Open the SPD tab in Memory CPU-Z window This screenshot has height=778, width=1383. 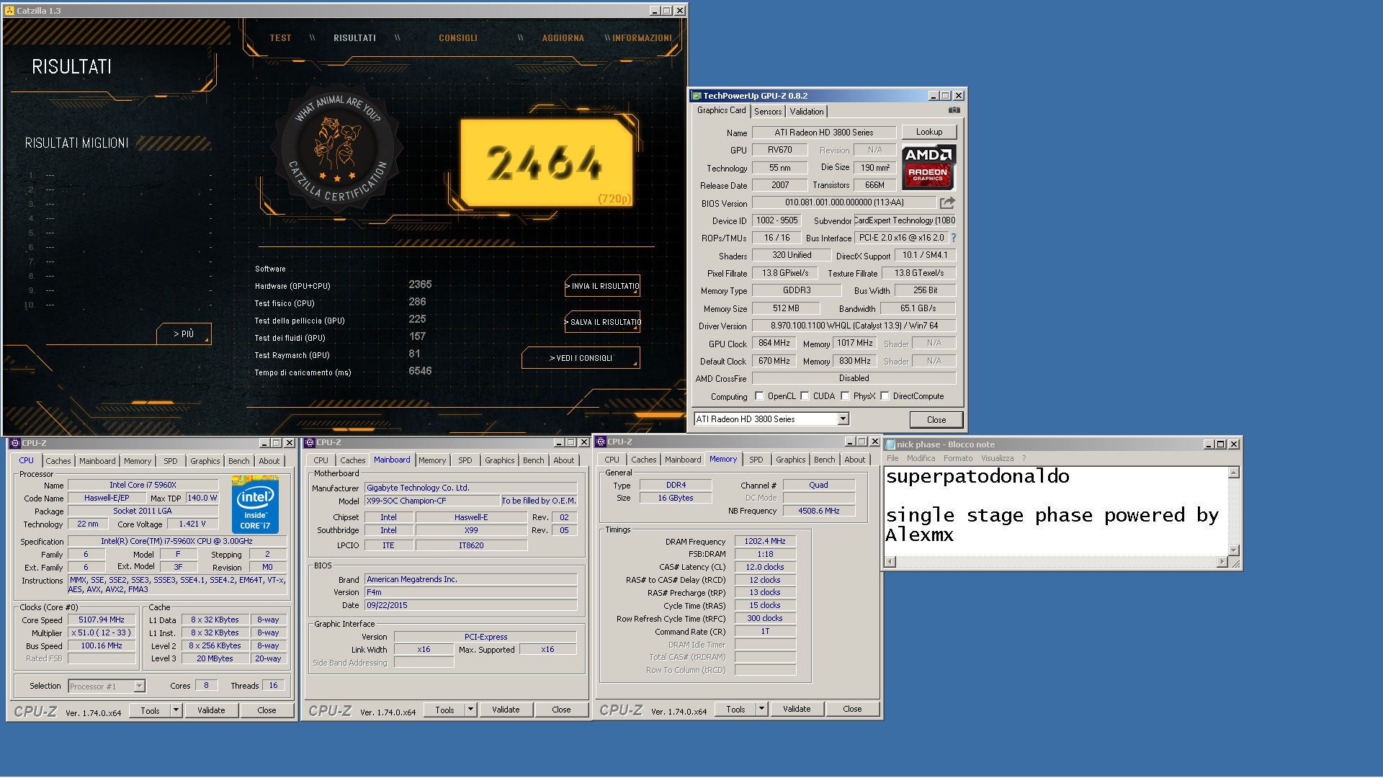[x=756, y=460]
